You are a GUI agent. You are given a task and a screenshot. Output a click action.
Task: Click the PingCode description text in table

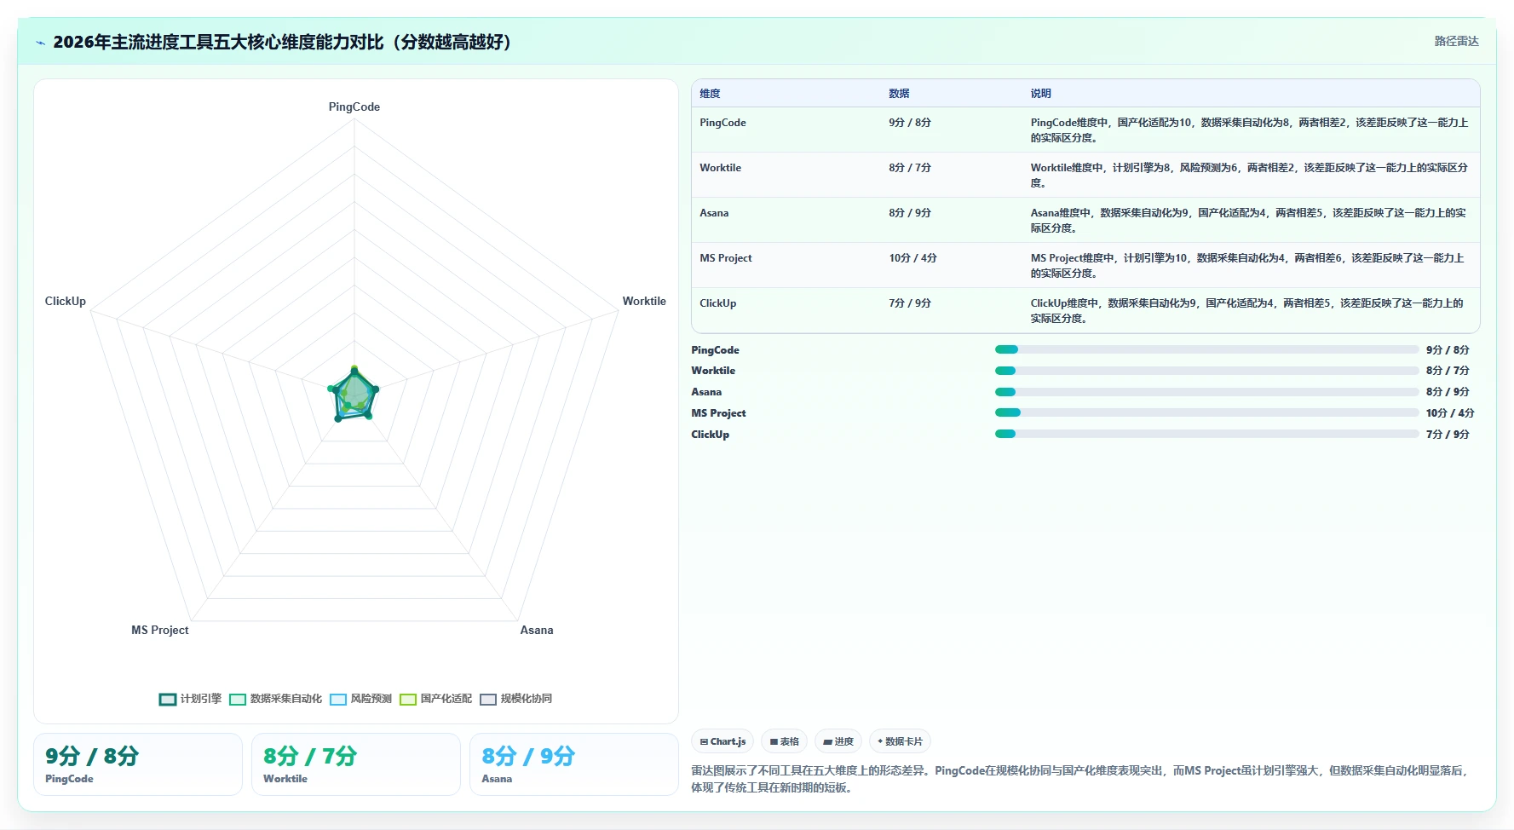(x=1250, y=130)
